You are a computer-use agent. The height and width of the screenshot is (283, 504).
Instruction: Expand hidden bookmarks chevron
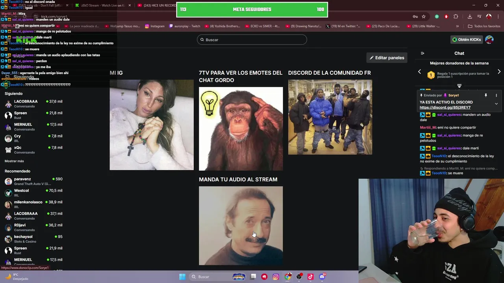point(457,26)
